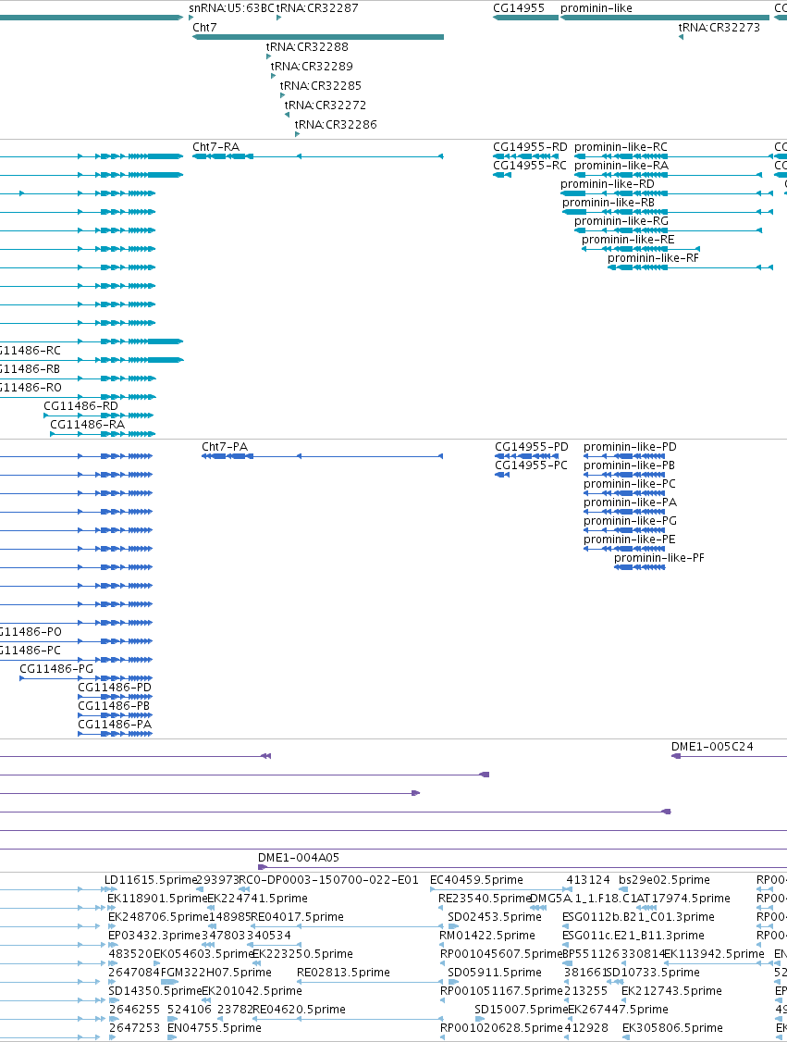Select EST EK305806.5prime
This screenshot has height=1042, width=787.
click(672, 1028)
